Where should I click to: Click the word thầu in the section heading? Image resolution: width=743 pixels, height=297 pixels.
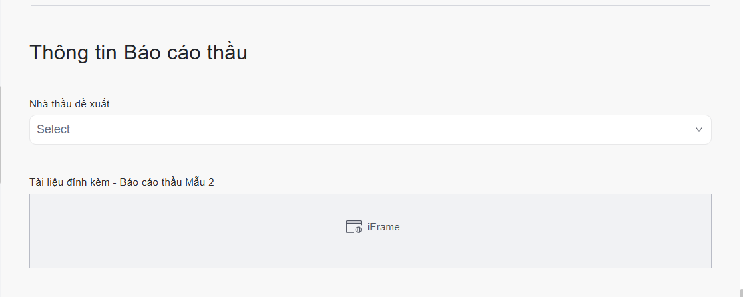(226, 53)
